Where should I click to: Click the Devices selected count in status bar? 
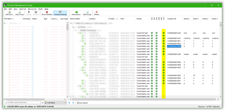[209, 106]
